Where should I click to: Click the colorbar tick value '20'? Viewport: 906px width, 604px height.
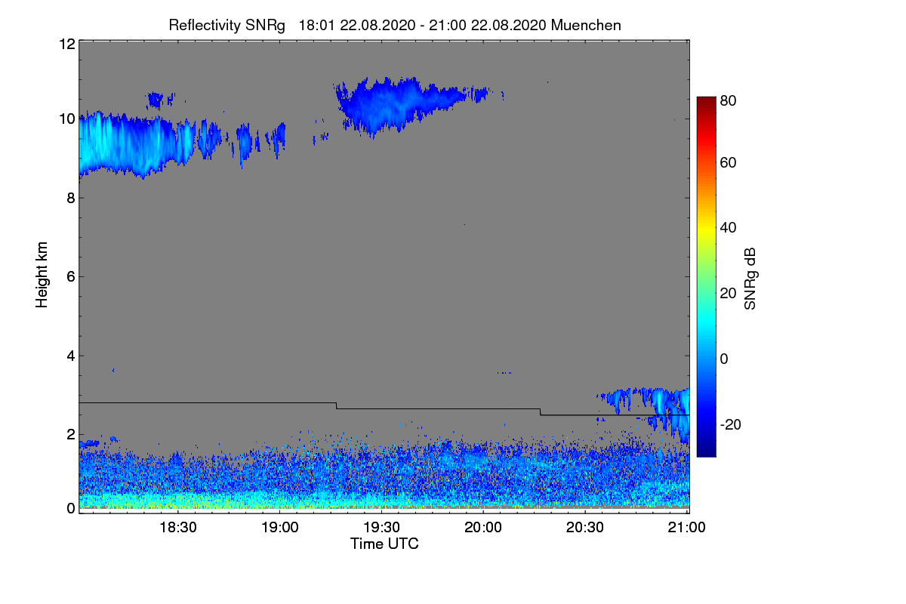coord(729,293)
